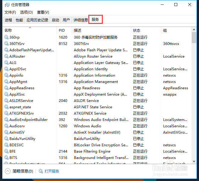Viewport: 199px width, 181px height.
Task: Click the gear icon beside BaiduYunUtility
Action: coord(6,138)
